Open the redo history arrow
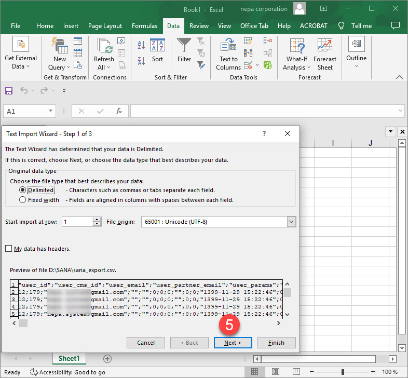Screen dimensions: 408x378 pyautogui.click(x=53, y=90)
